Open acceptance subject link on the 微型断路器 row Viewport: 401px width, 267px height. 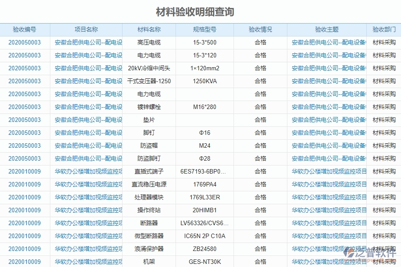coord(327,236)
